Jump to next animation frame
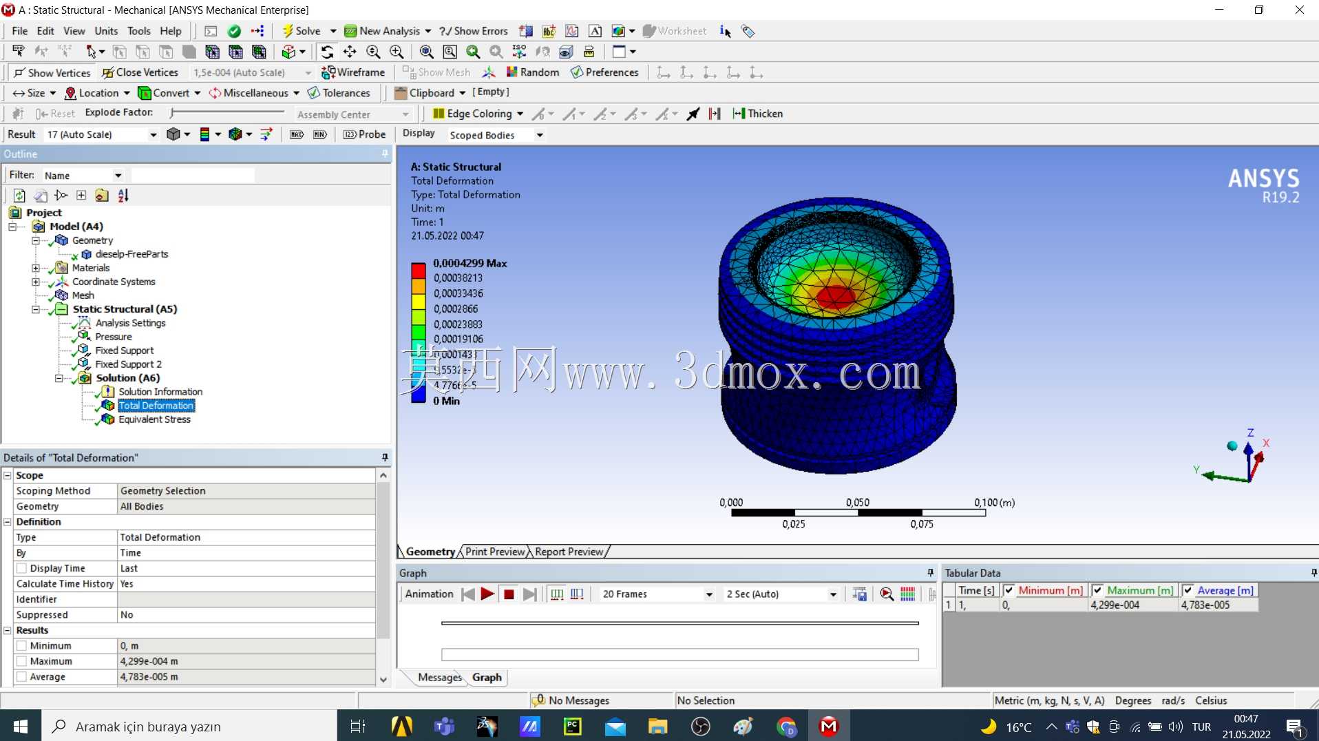 529,594
